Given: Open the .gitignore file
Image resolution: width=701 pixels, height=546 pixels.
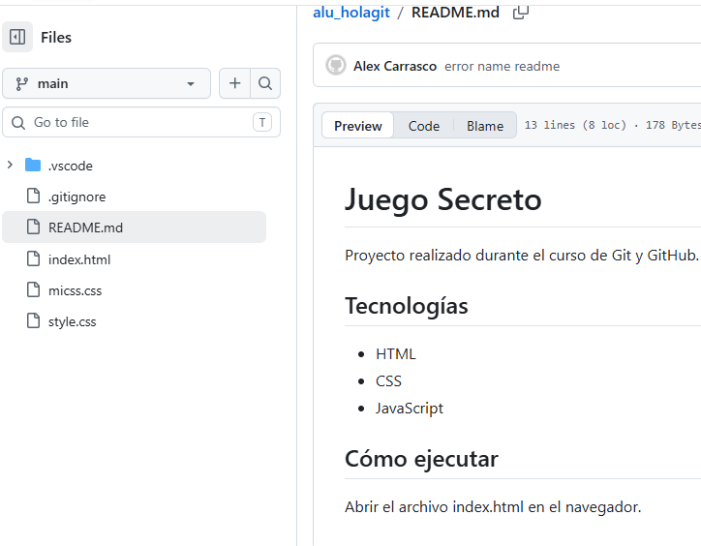Looking at the screenshot, I should pyautogui.click(x=76, y=197).
